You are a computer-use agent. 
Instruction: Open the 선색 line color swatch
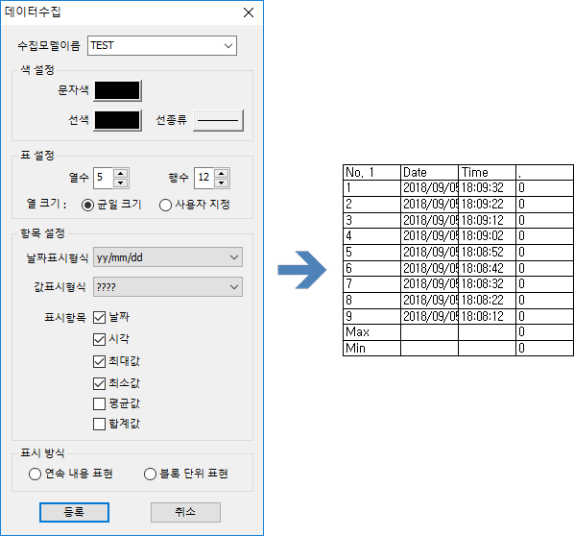117,120
